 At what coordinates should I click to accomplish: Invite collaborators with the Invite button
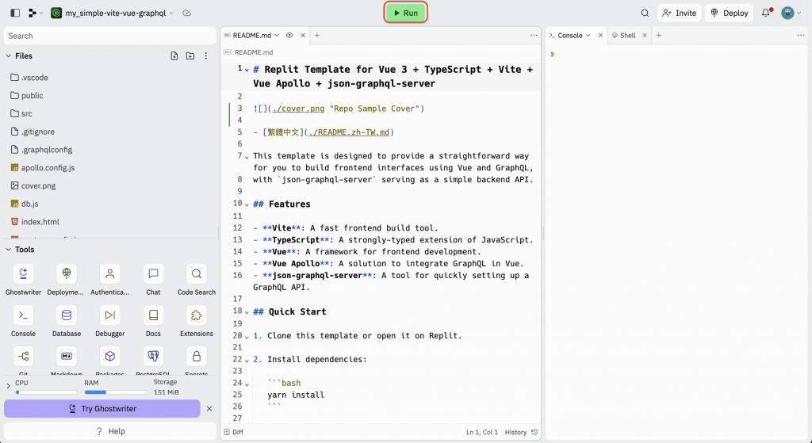[679, 13]
